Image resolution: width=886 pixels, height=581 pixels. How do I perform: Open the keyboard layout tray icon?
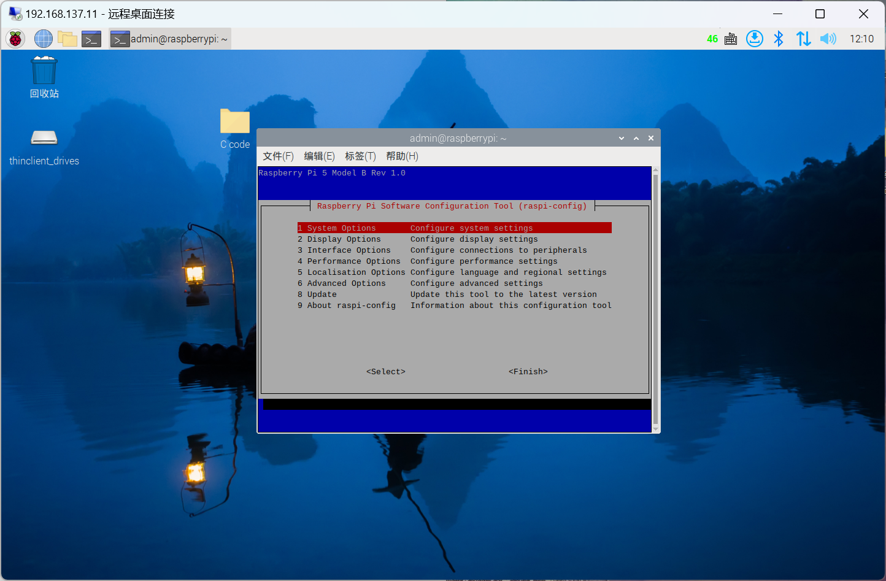tap(731, 39)
